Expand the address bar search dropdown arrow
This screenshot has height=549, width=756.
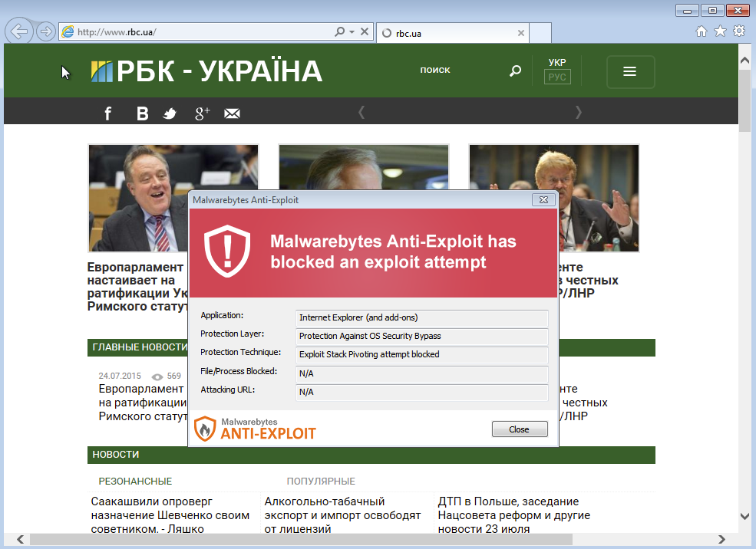[x=352, y=32]
